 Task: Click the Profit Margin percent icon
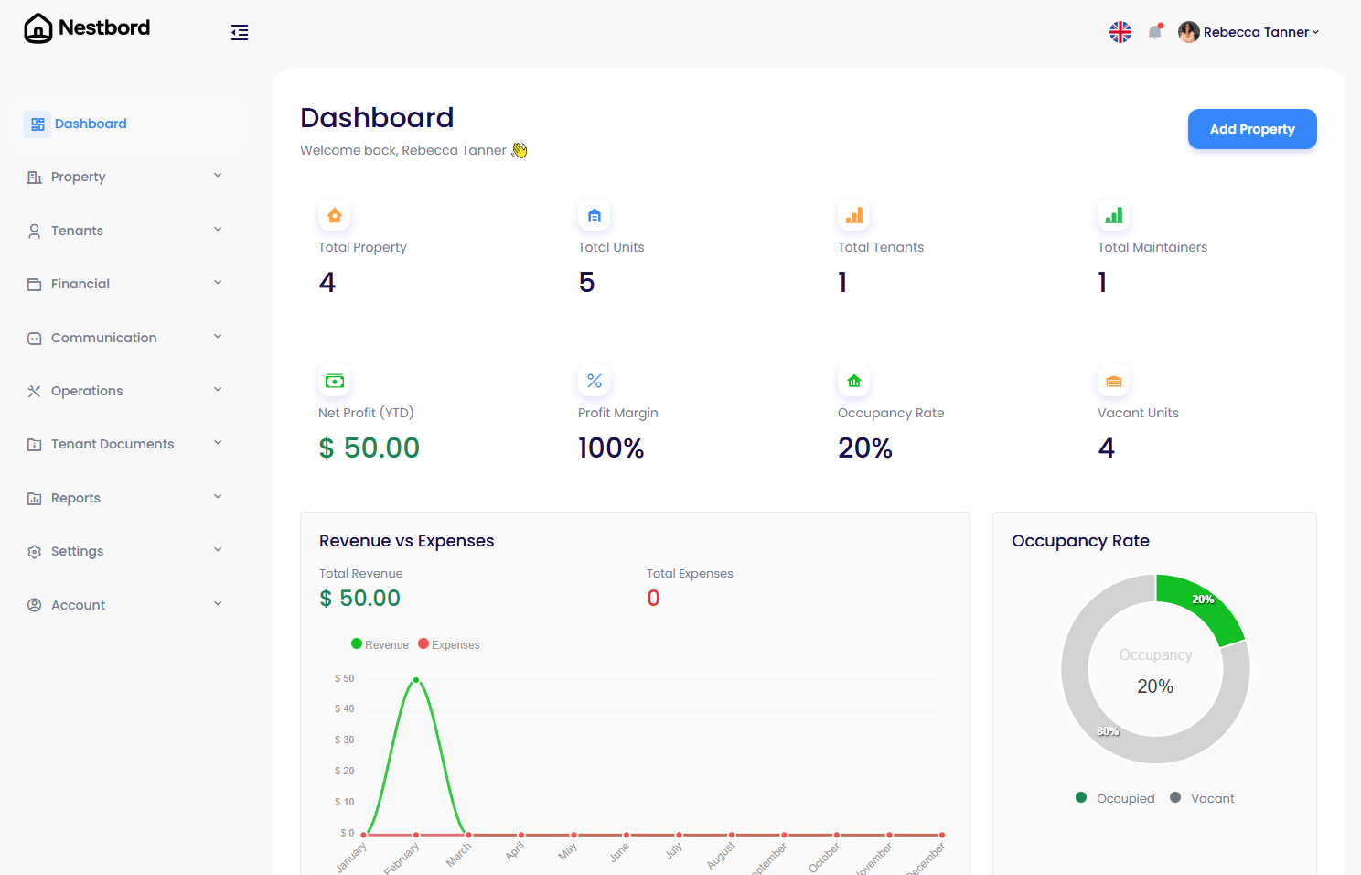594,381
